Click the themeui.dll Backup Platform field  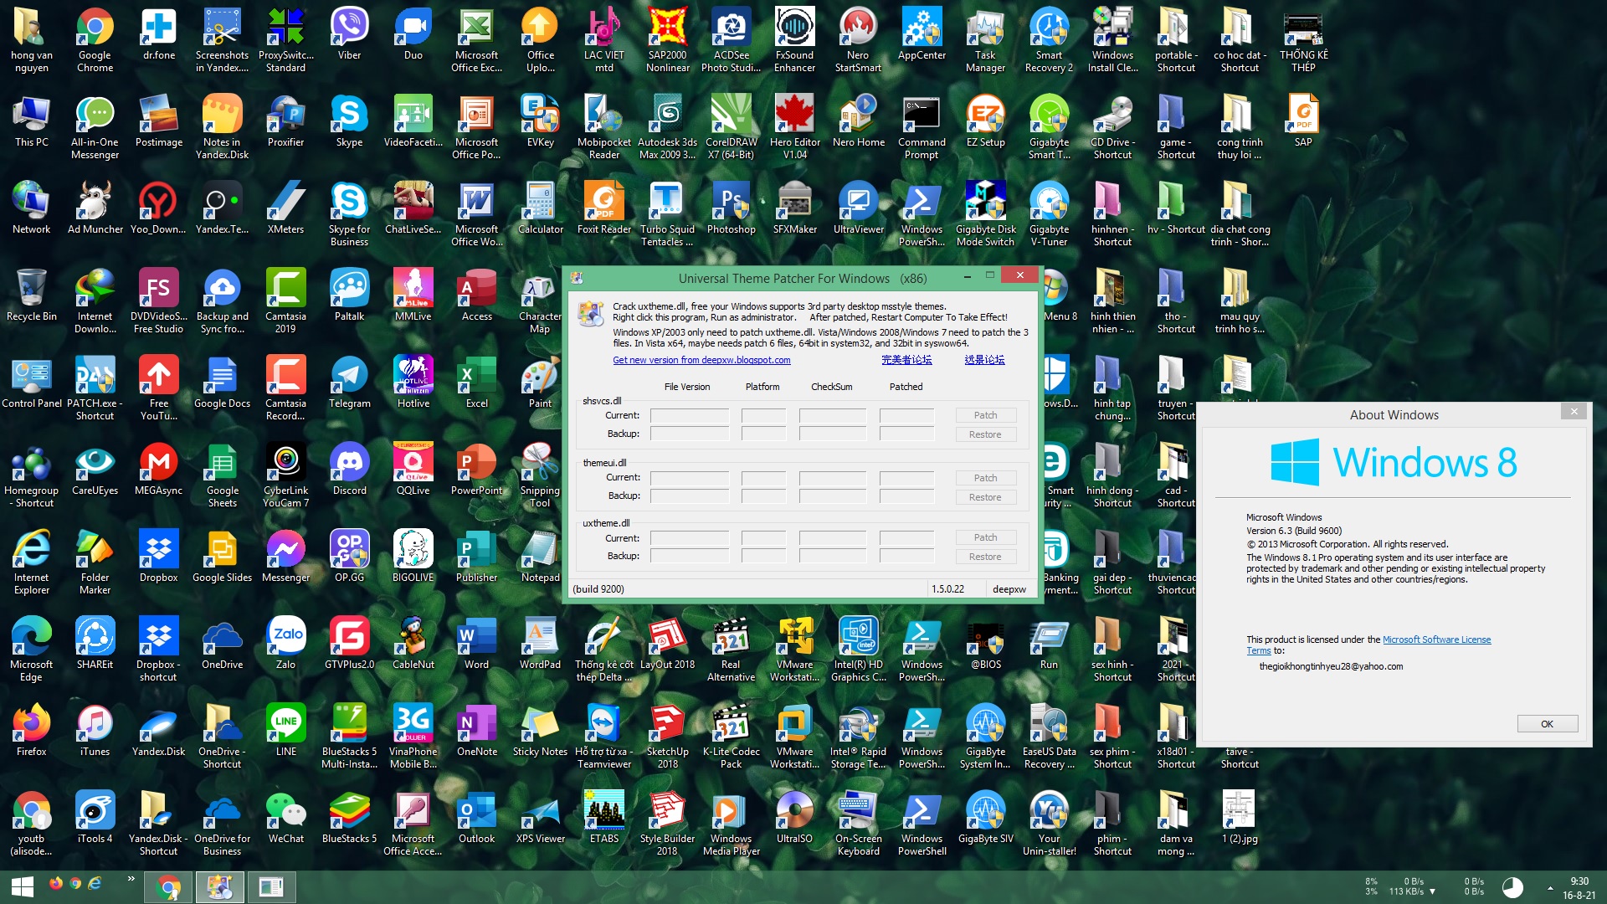[763, 496]
